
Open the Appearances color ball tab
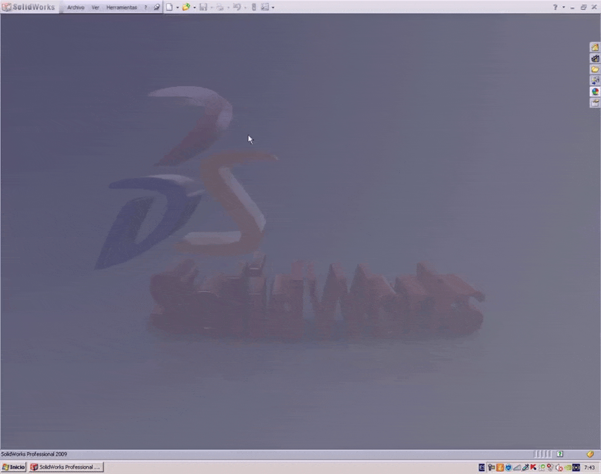point(595,92)
